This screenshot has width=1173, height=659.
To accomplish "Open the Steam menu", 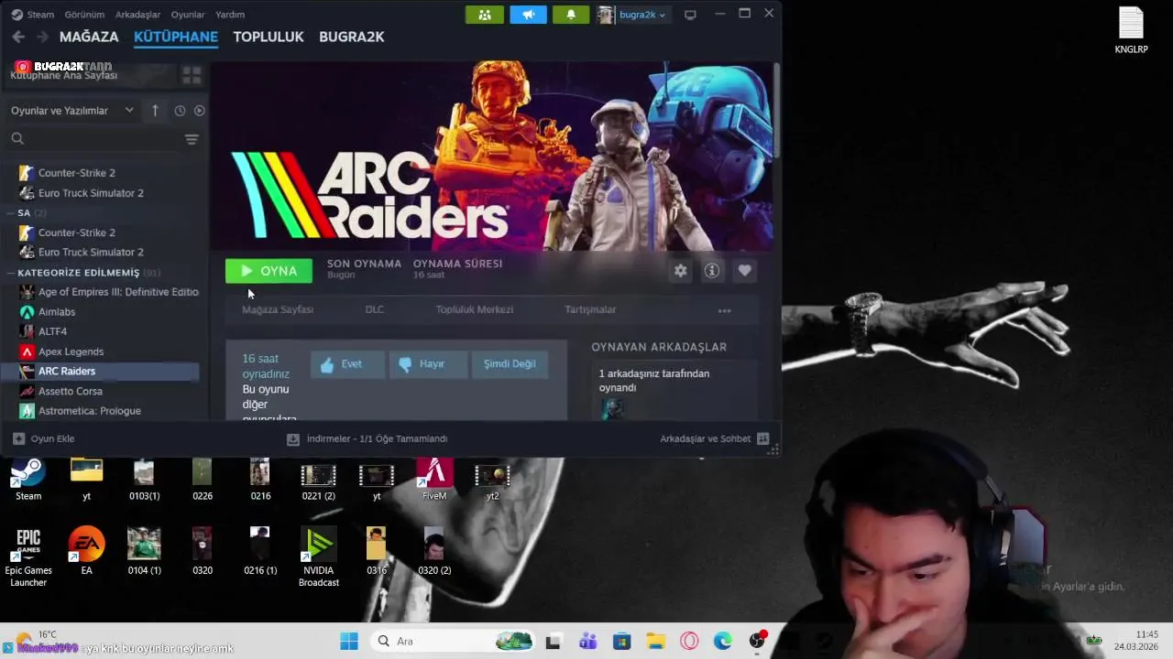I will 33,15.
